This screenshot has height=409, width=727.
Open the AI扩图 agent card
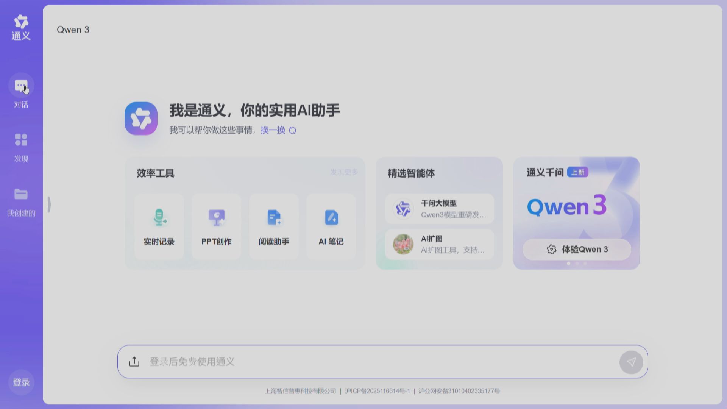[x=439, y=244]
